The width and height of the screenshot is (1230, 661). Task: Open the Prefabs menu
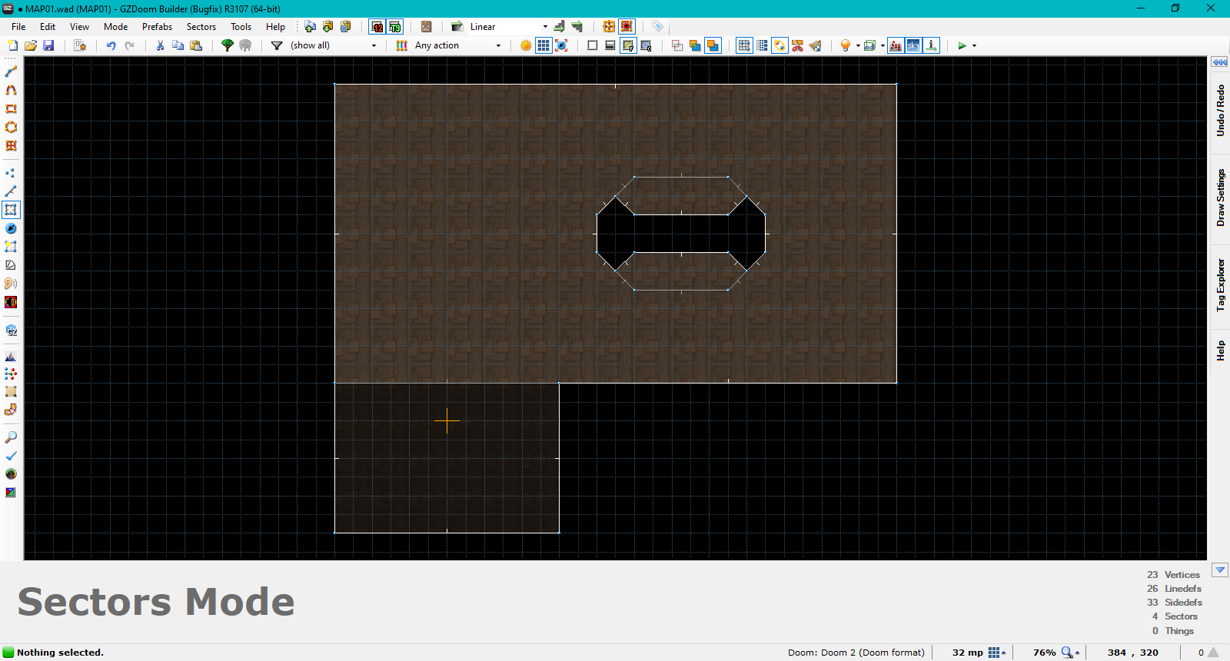point(157,27)
